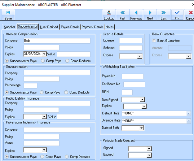Go to the Previous supplier record
This screenshot has height=161, width=194.
click(x=136, y=13)
